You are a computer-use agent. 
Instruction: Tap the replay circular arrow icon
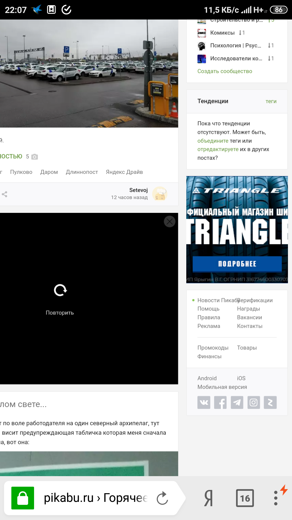60,290
